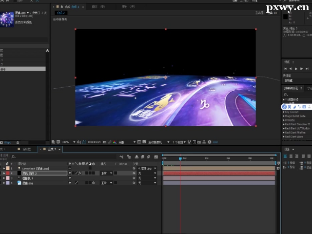Toggle the 3D layer switch on layer 4

pos(93,183)
